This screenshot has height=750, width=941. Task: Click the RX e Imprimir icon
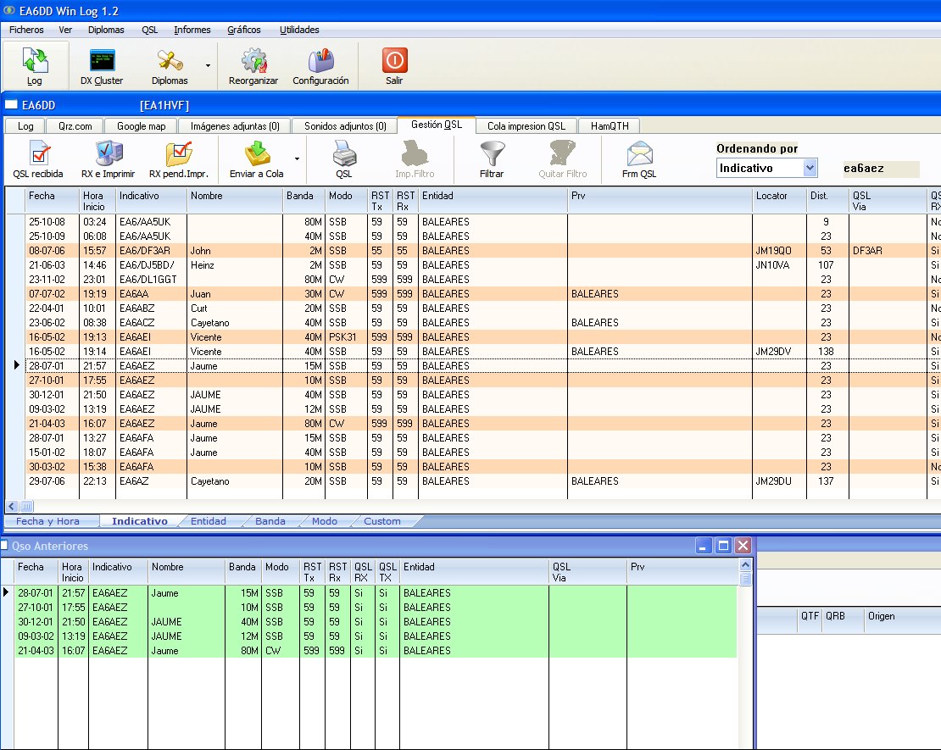pyautogui.click(x=108, y=158)
